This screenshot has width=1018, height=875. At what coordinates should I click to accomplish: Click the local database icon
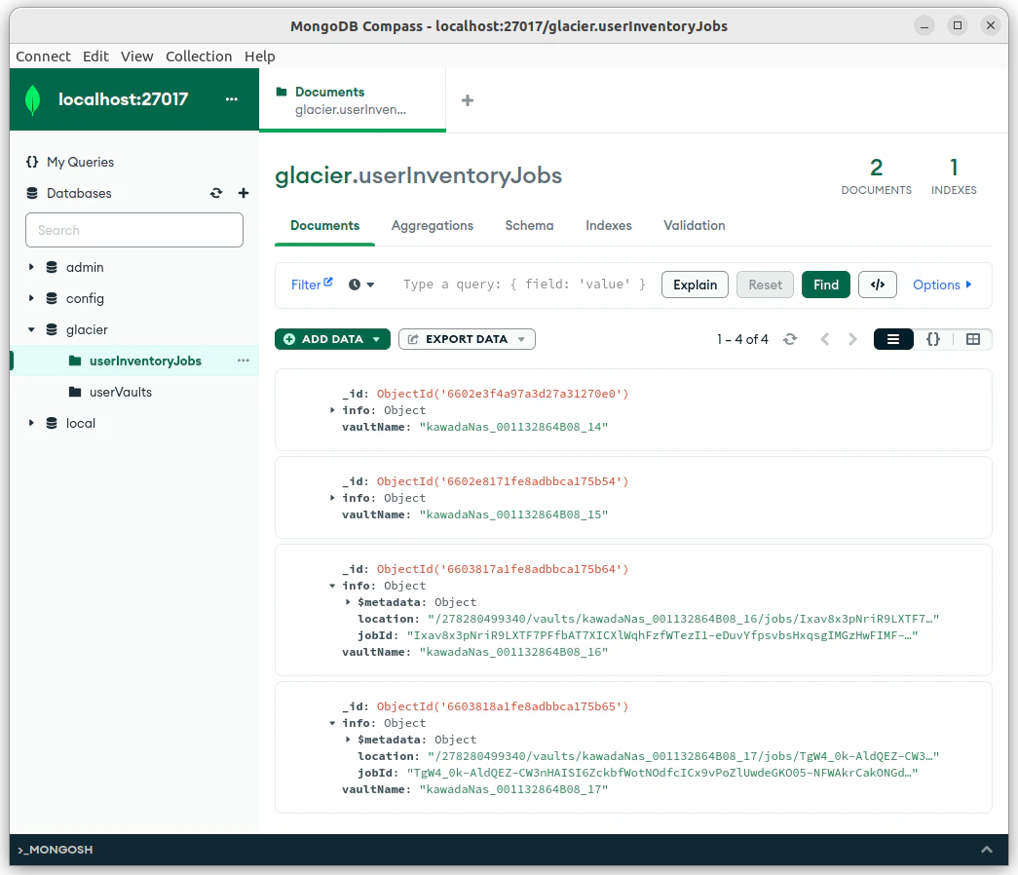52,423
